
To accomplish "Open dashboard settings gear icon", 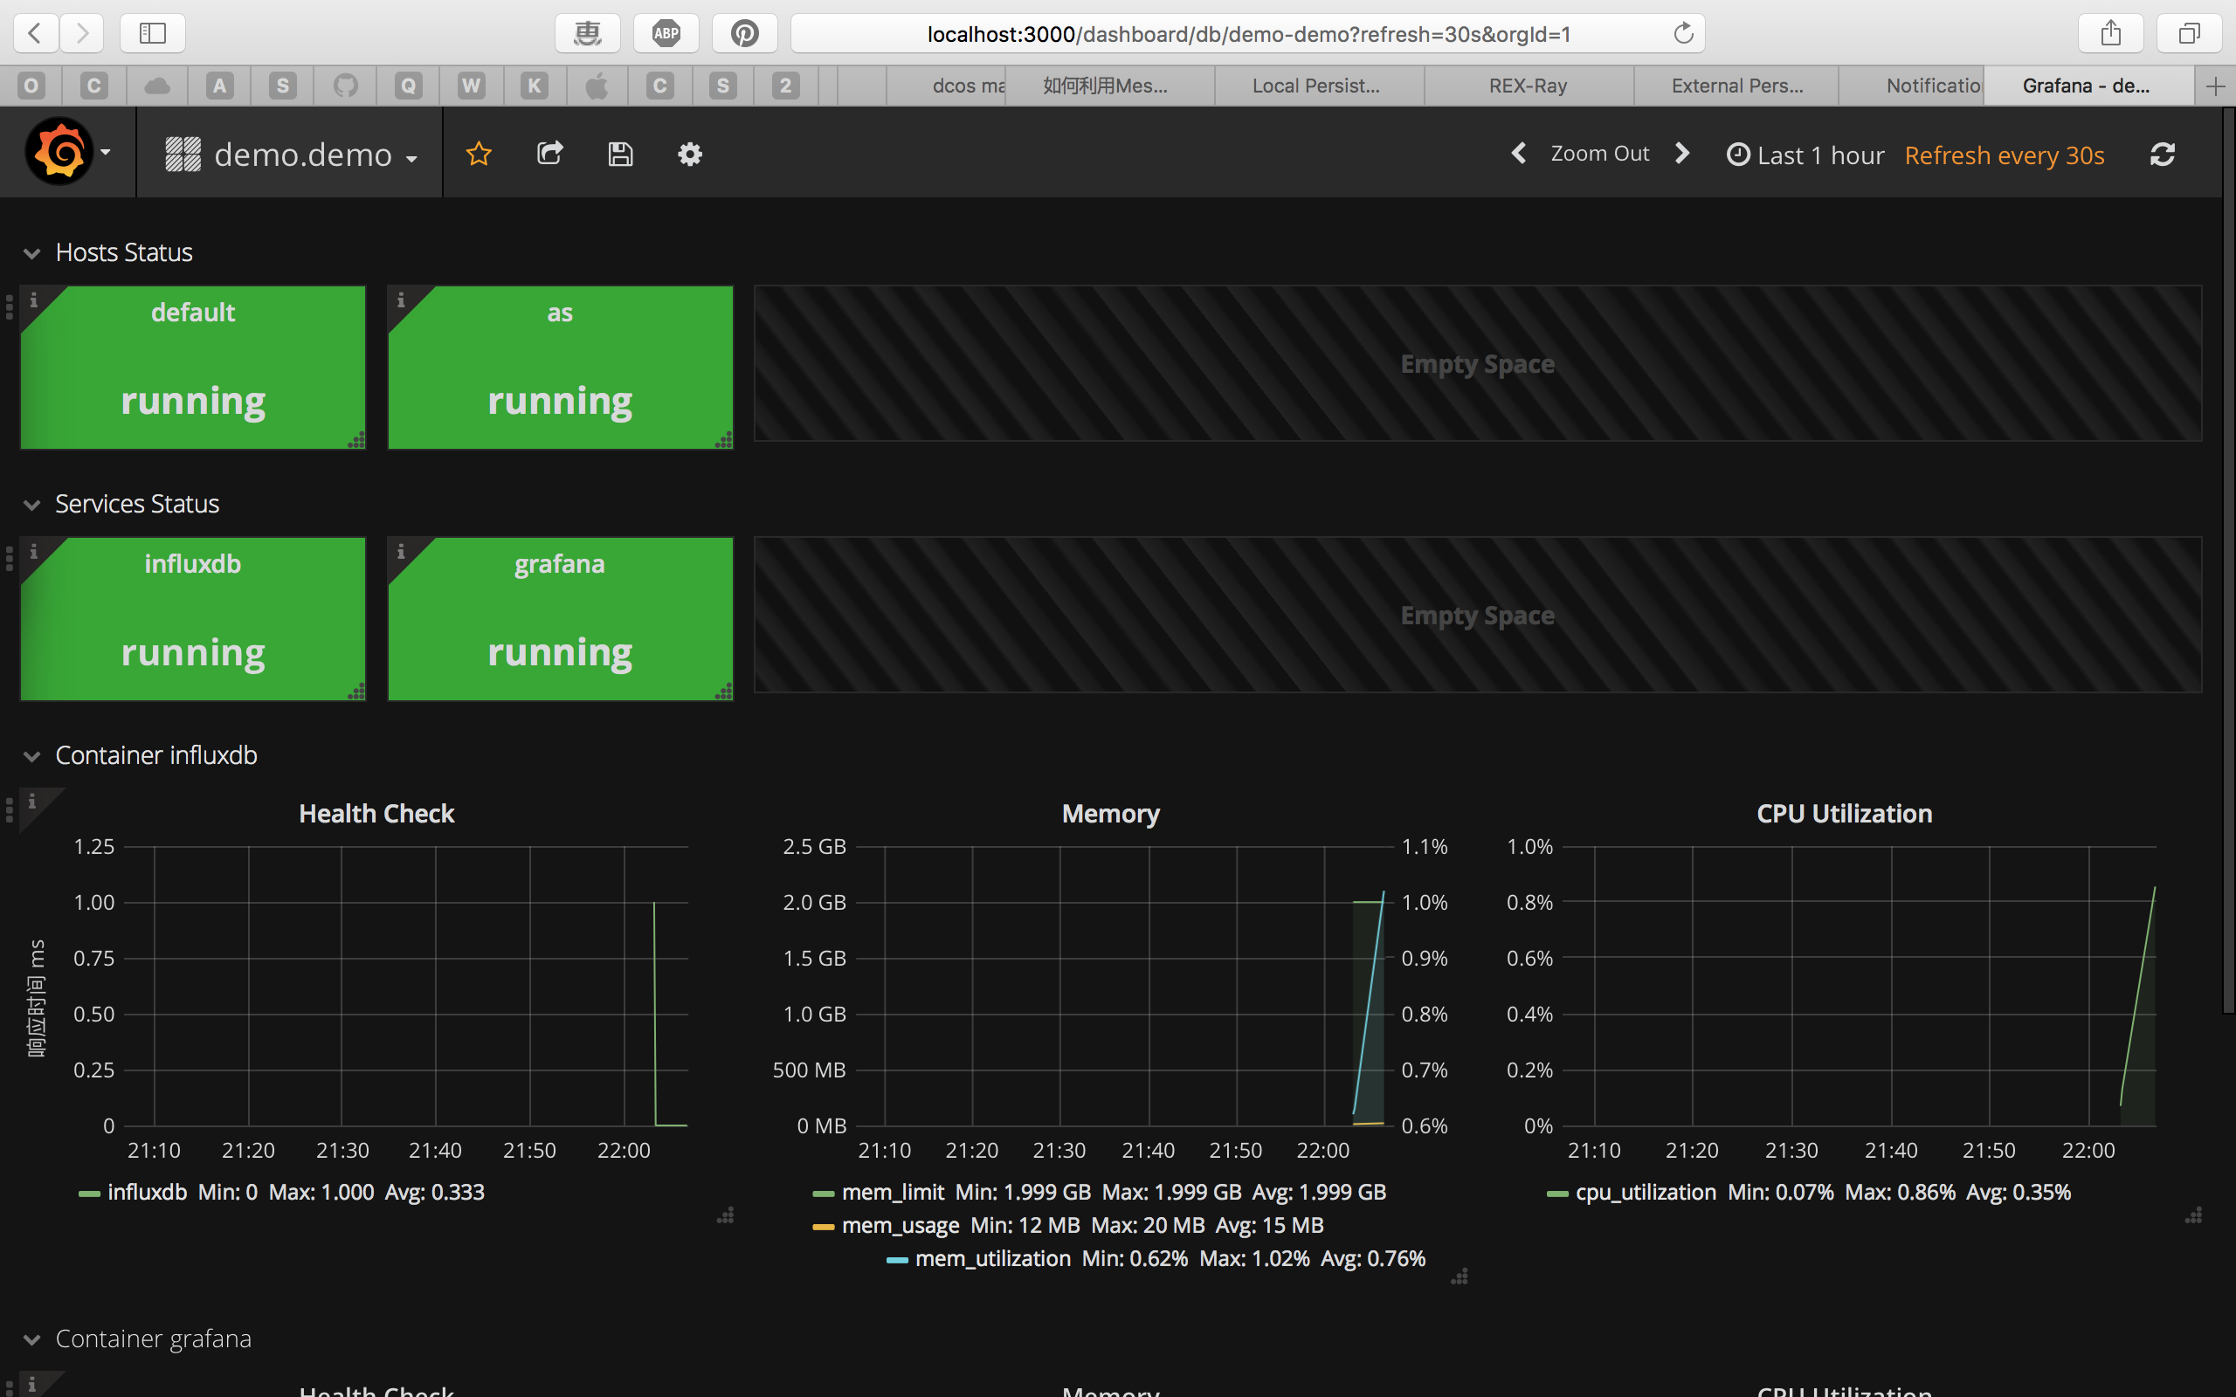I will coord(690,154).
